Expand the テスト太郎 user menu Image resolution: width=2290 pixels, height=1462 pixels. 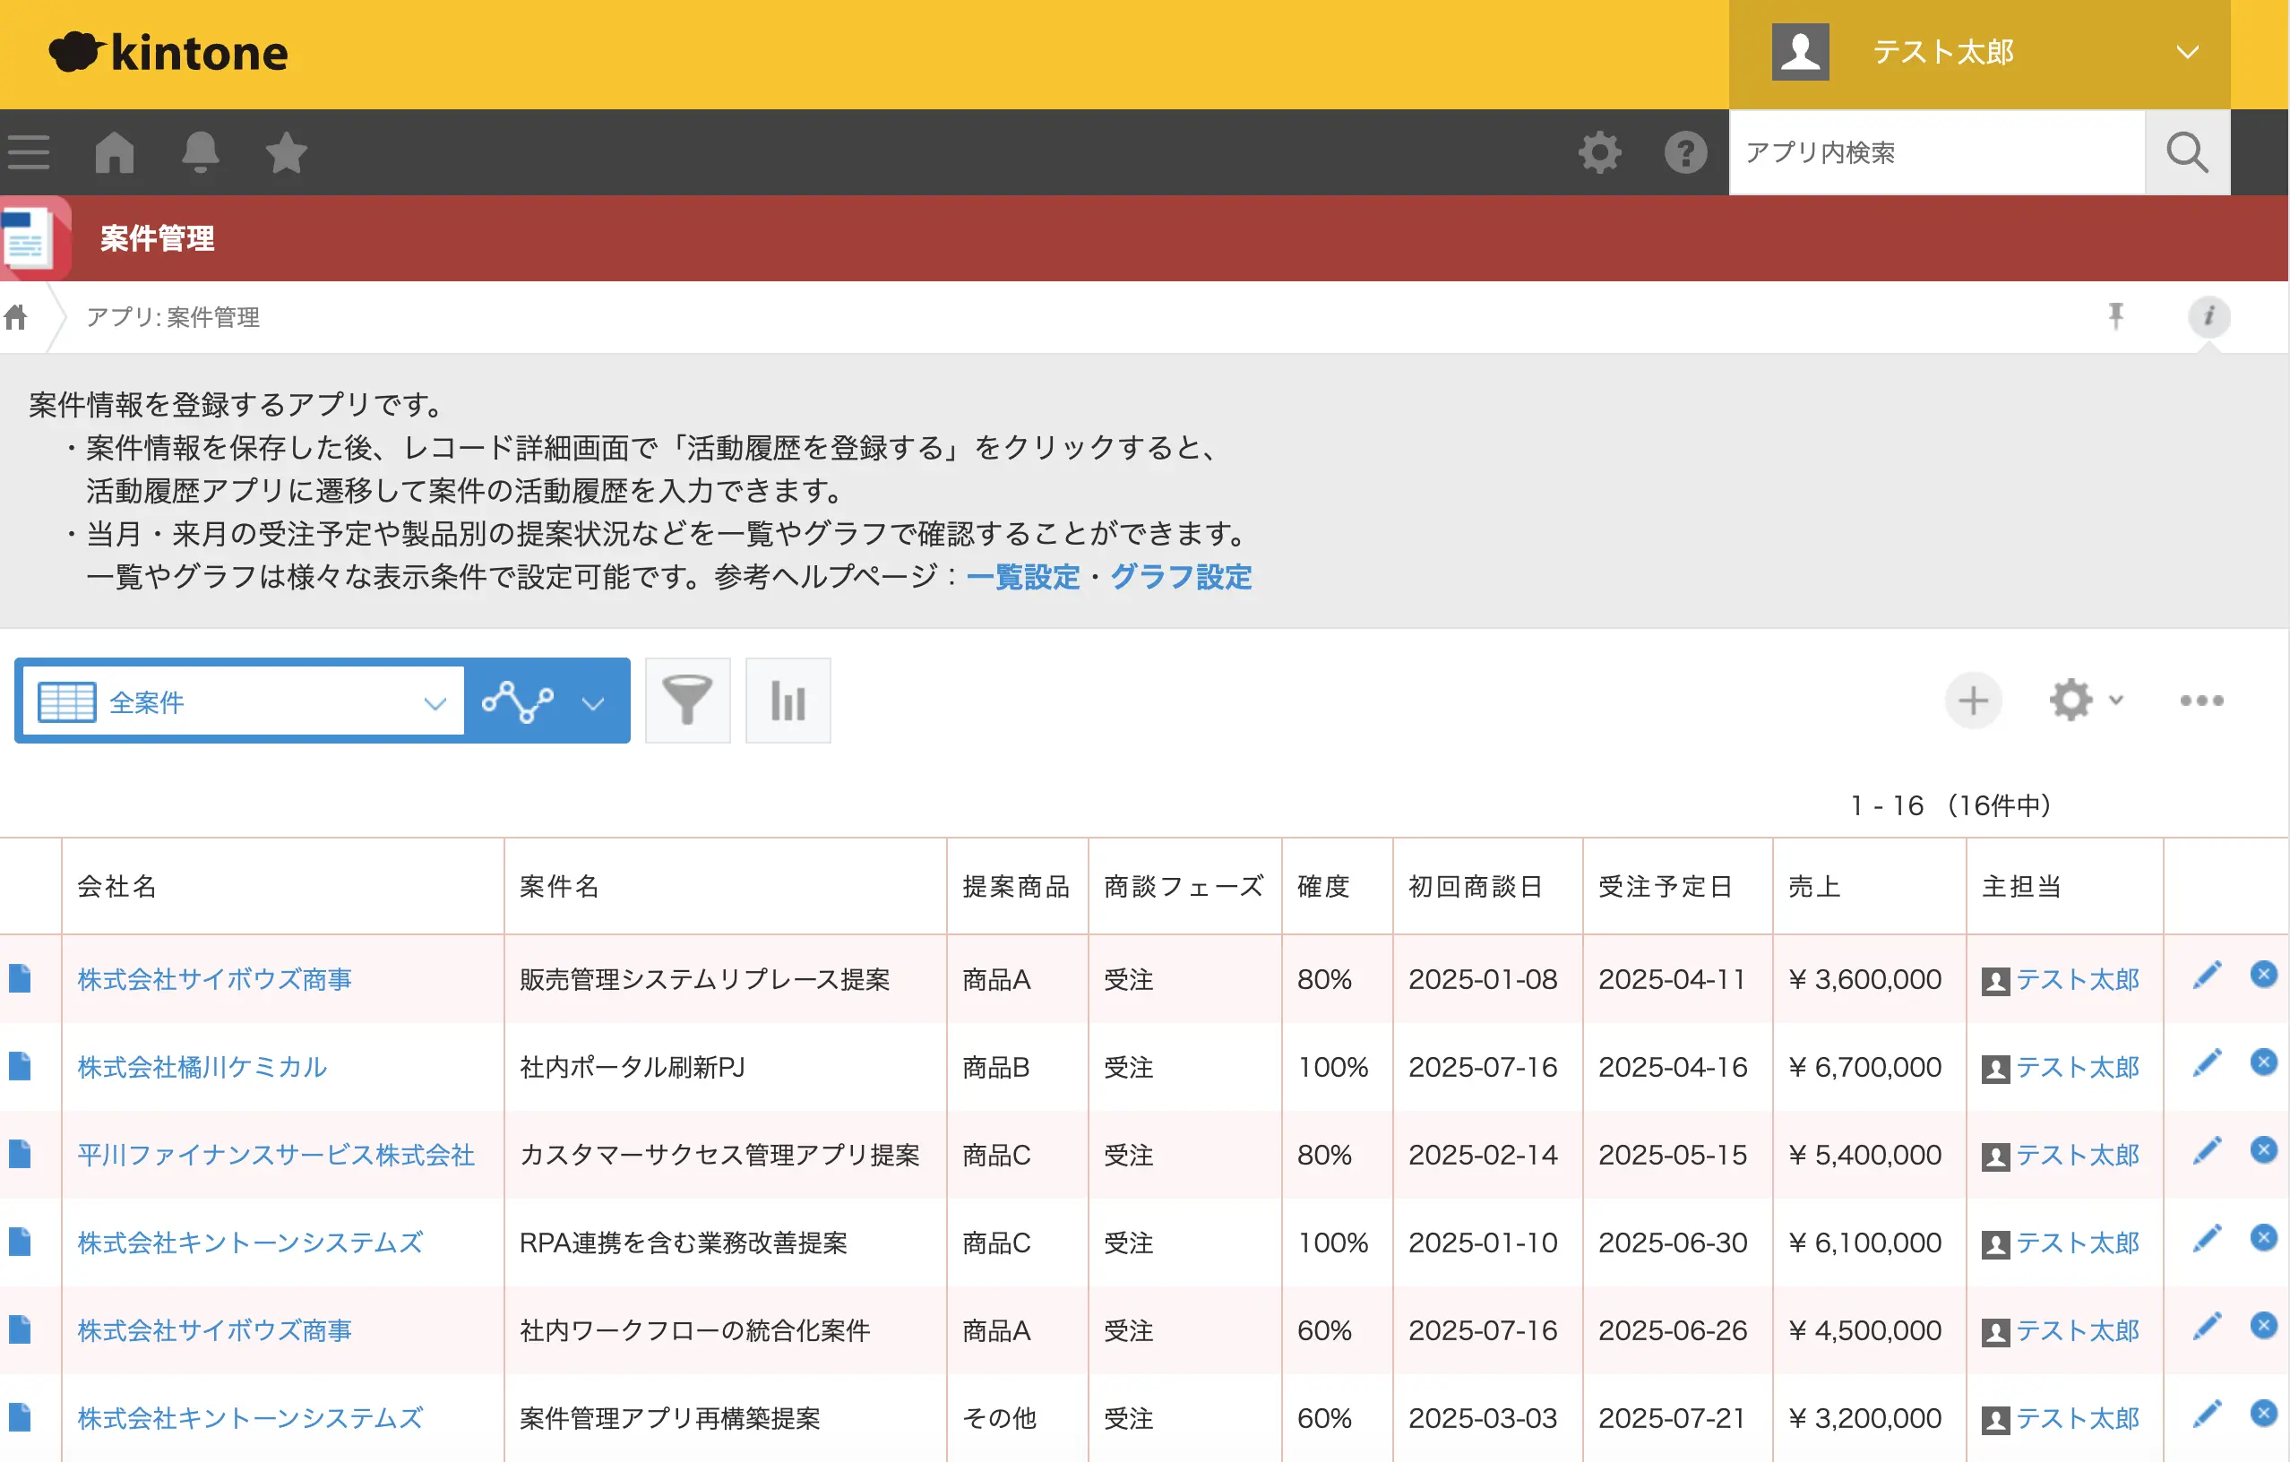click(x=1979, y=53)
